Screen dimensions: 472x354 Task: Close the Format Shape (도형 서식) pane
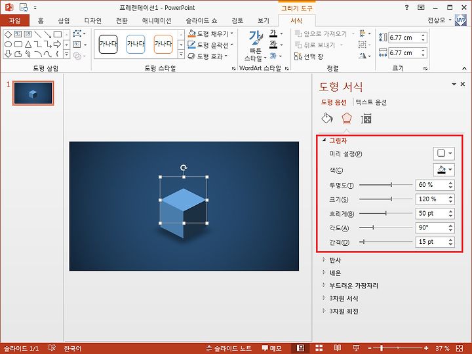463,85
